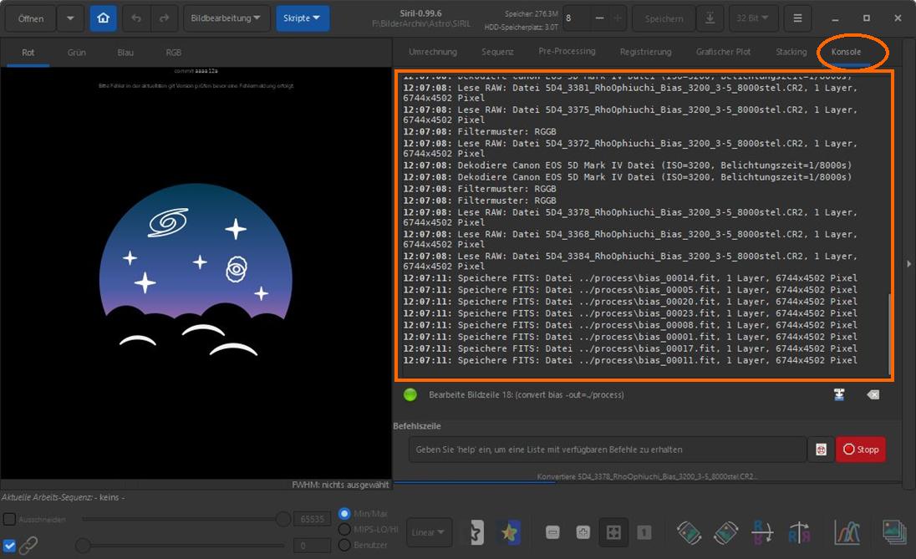
Task: Click the photometric star color icon
Action: [x=507, y=532]
